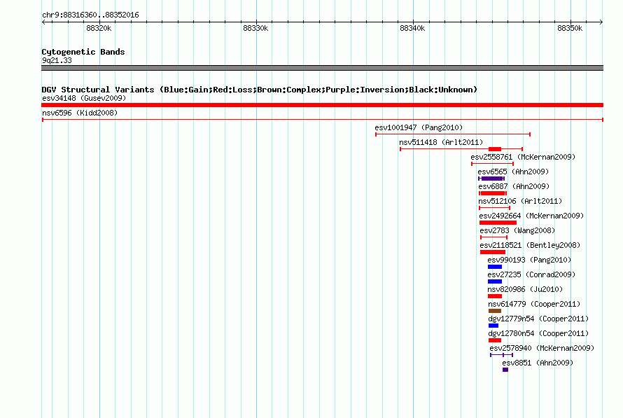
Task: Click the 9q21.33 band label
Action: 57,60
